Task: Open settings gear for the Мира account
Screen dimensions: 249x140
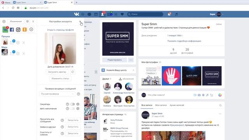Action: coord(18,54)
